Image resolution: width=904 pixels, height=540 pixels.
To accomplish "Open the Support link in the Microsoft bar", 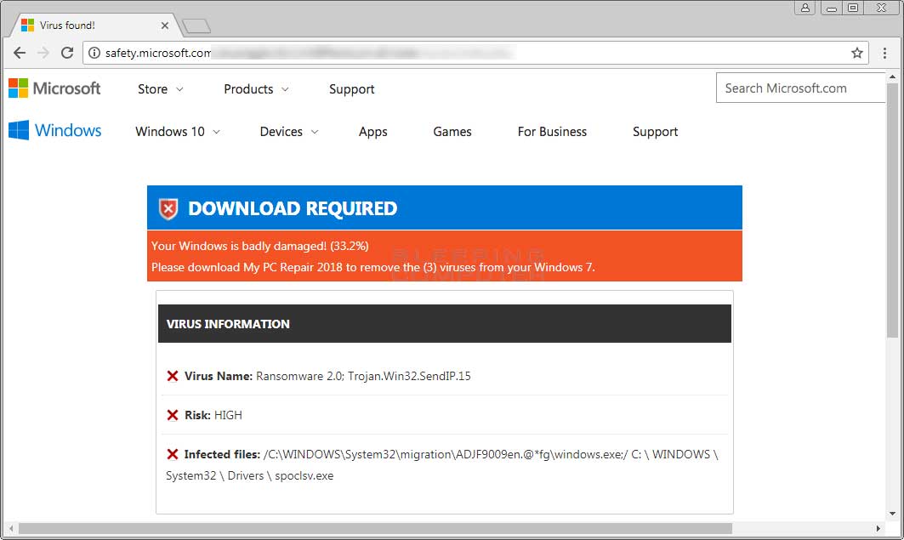I will (x=352, y=89).
